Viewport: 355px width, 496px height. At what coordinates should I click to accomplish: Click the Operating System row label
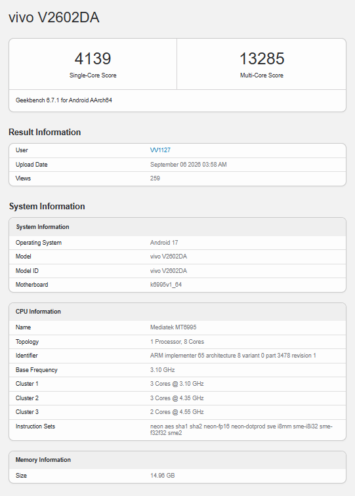[39, 243]
